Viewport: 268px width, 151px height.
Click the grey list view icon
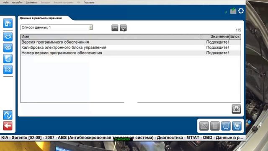(215, 126)
